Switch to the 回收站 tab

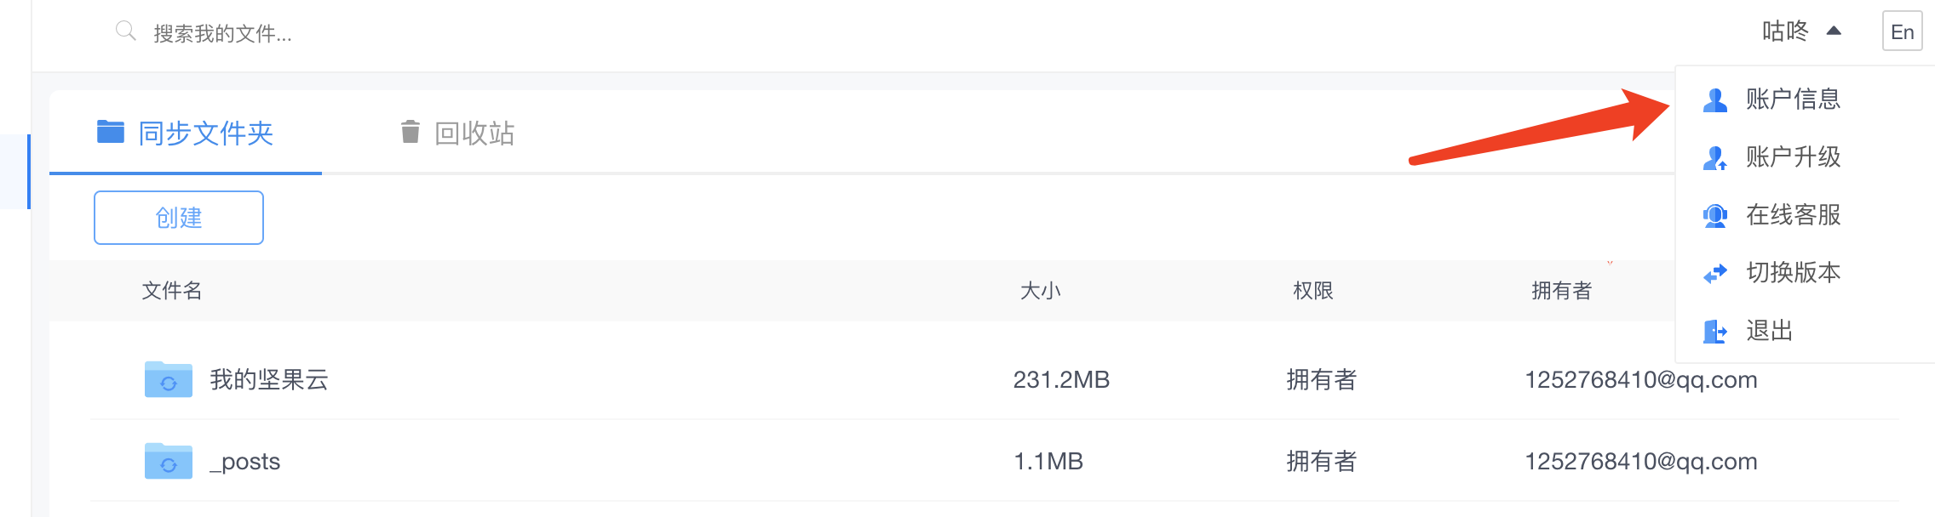pos(474,134)
